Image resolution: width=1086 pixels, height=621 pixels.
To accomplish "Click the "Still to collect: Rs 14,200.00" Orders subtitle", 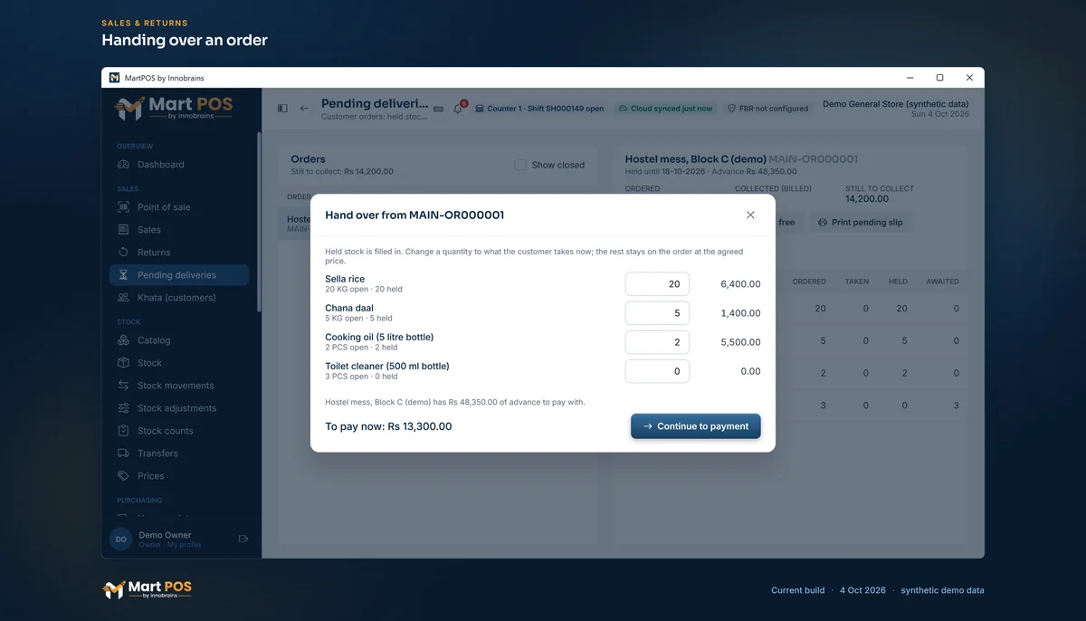I will point(342,171).
